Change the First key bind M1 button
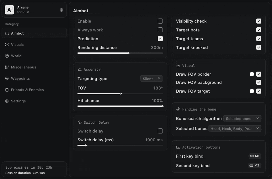The width and height of the screenshot is (272, 179). (254, 156)
